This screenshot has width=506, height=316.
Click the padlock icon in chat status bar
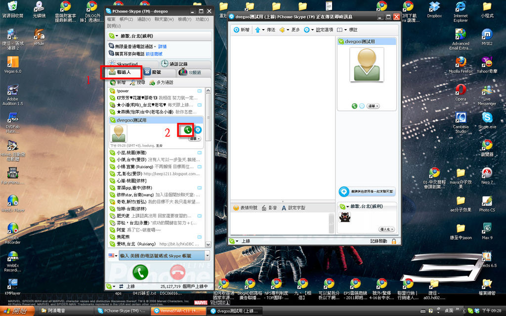[394, 241]
